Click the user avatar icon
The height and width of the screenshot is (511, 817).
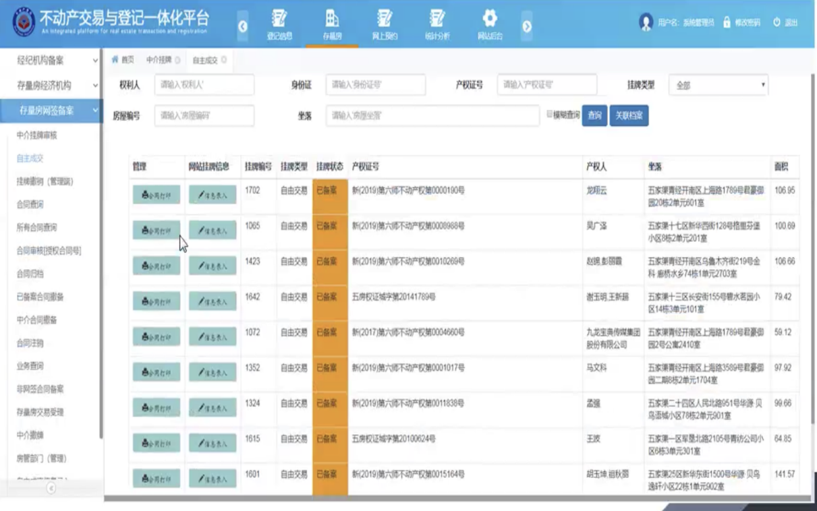click(x=646, y=22)
